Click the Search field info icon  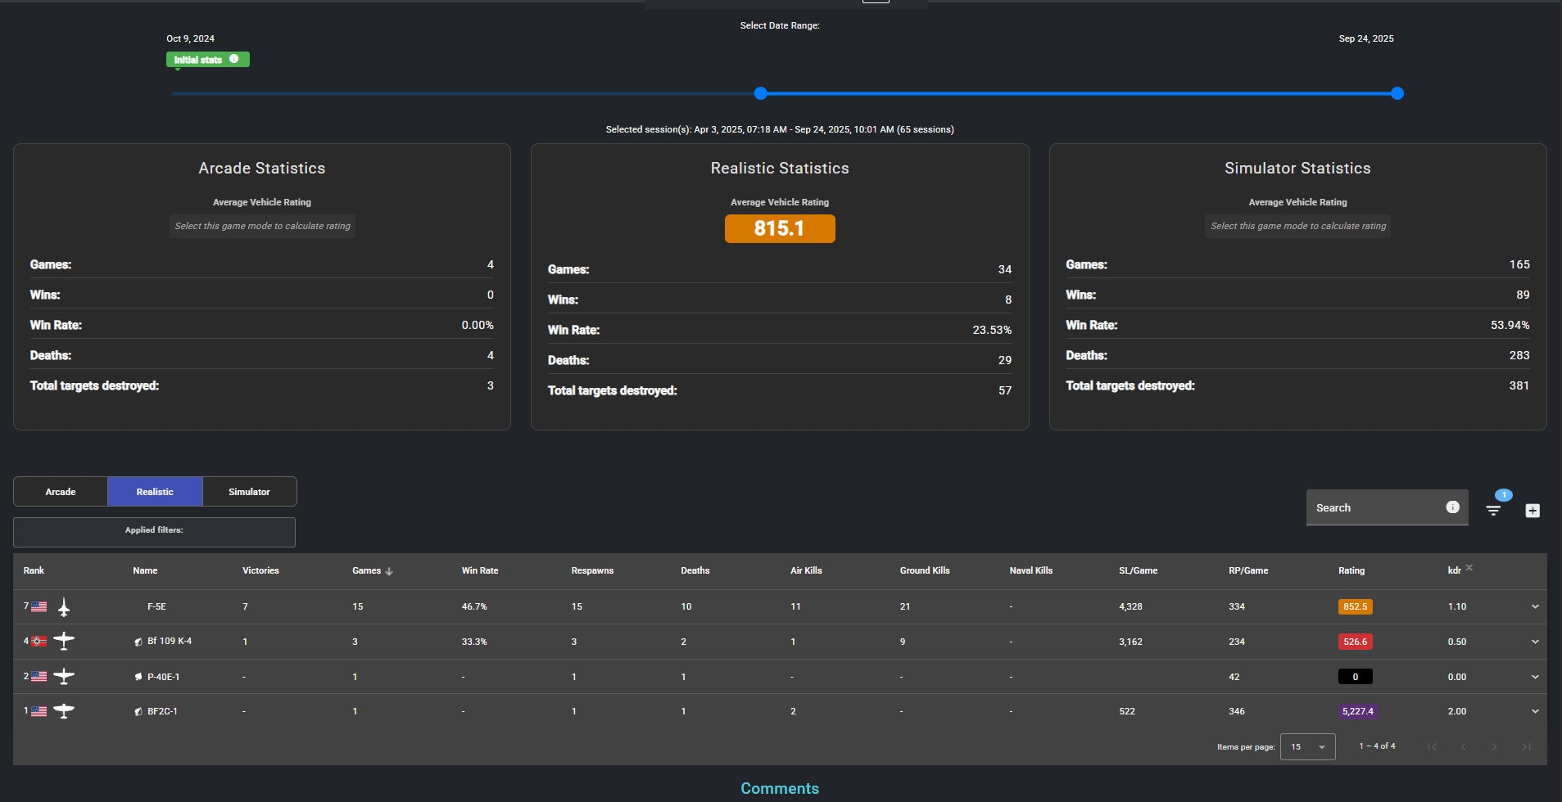pos(1453,507)
